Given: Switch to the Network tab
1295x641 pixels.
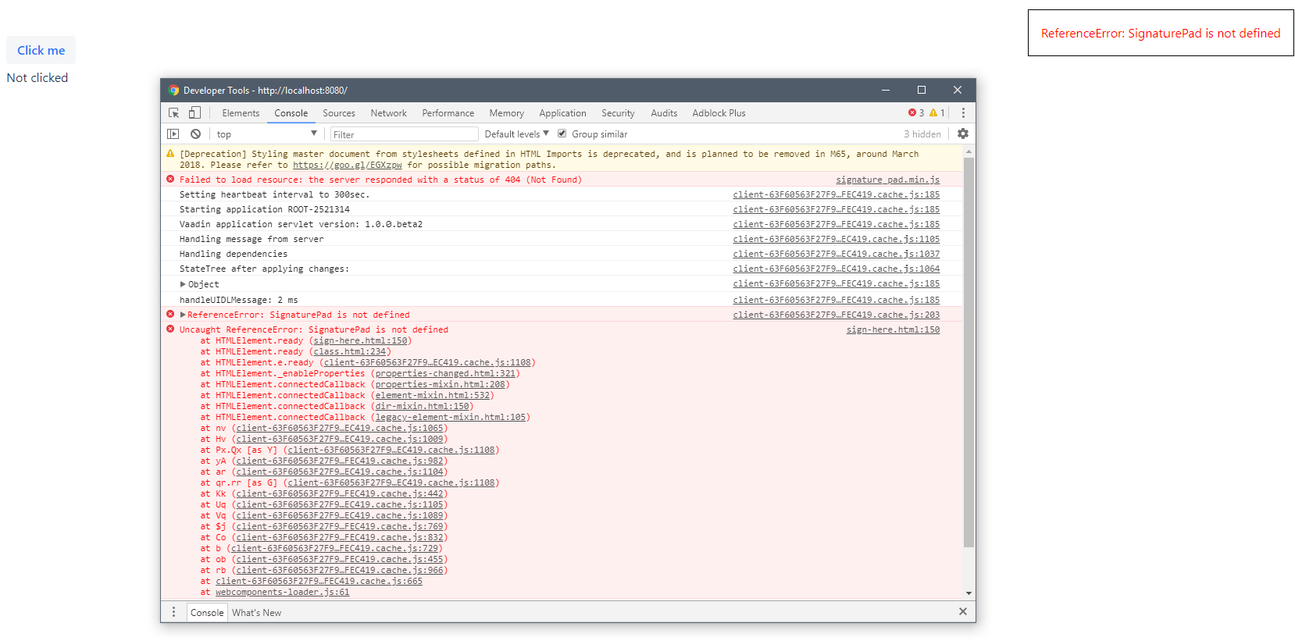Looking at the screenshot, I should [388, 113].
